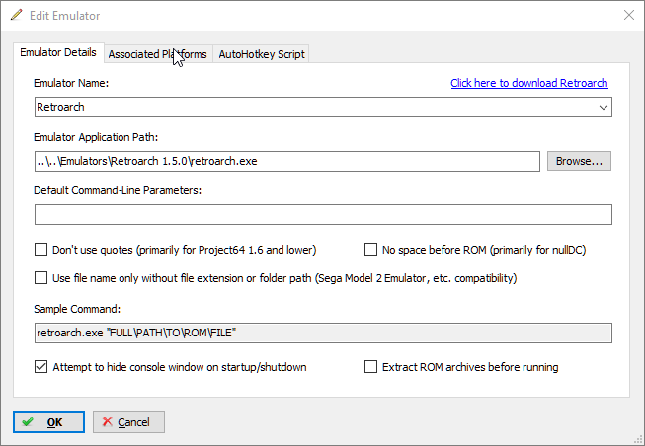Click the Emulator Application Path label
Screen dimensions: 645x446
pyautogui.click(x=96, y=137)
